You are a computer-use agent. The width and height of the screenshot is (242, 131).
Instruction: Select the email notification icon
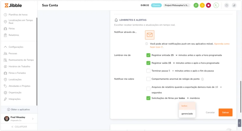coord(150,35)
